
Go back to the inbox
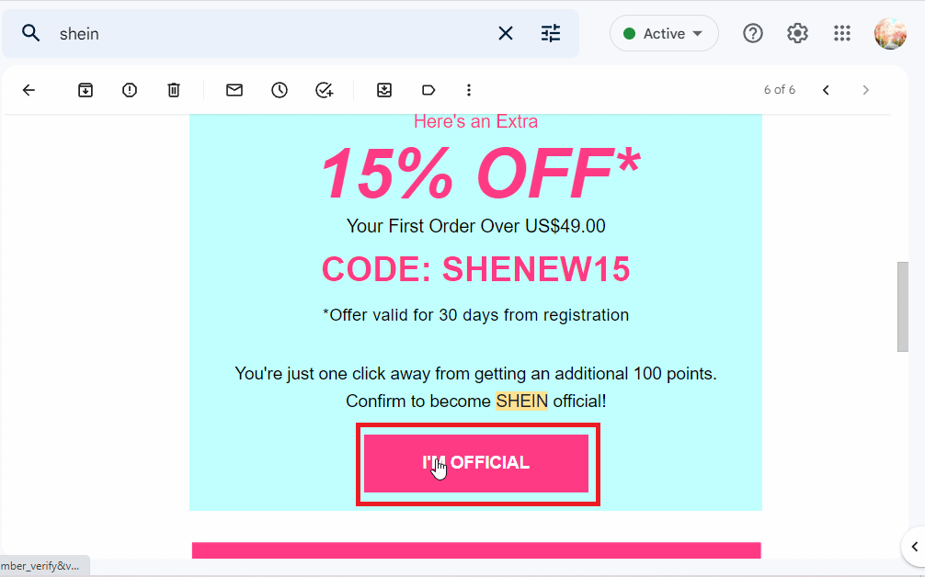[29, 89]
